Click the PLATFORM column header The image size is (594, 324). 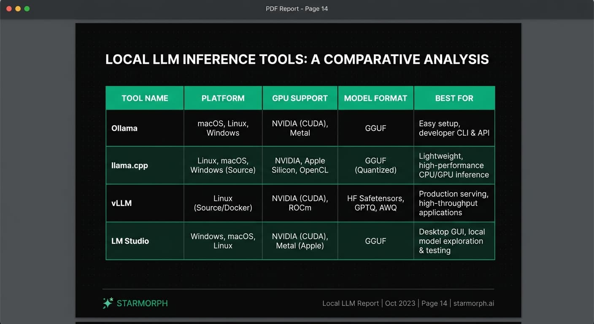(x=223, y=98)
